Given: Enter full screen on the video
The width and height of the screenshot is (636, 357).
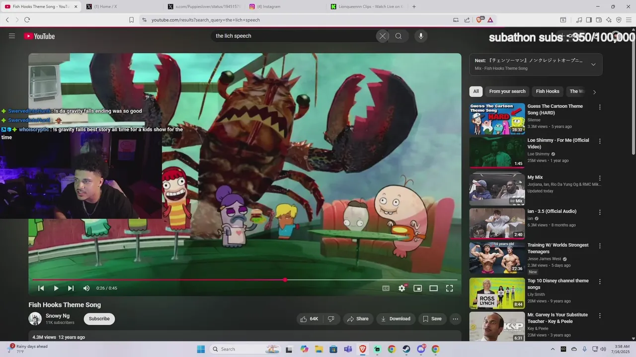Looking at the screenshot, I should pyautogui.click(x=450, y=288).
